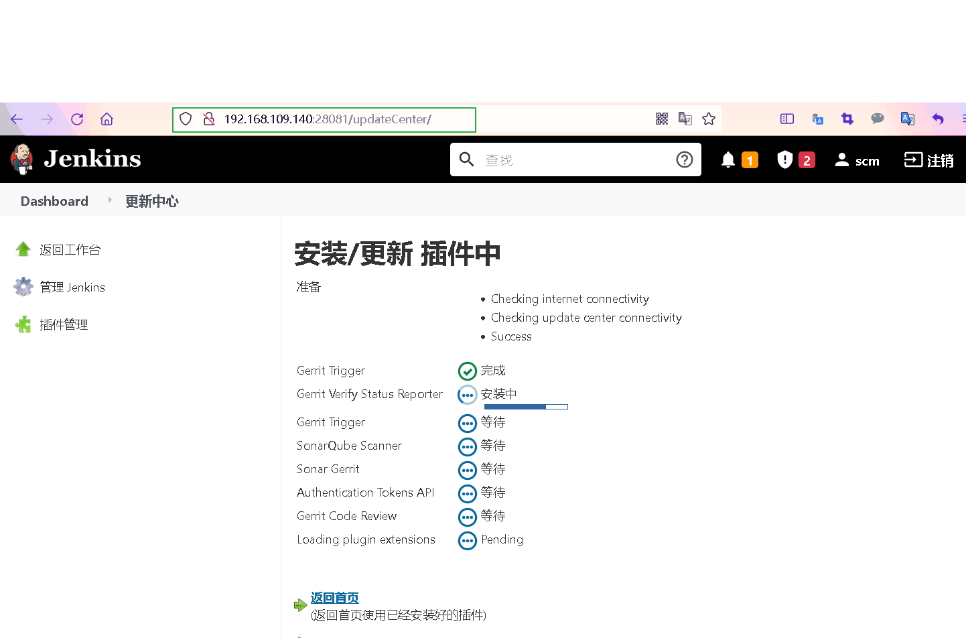Click Checking internet connectivity text

coord(570,299)
